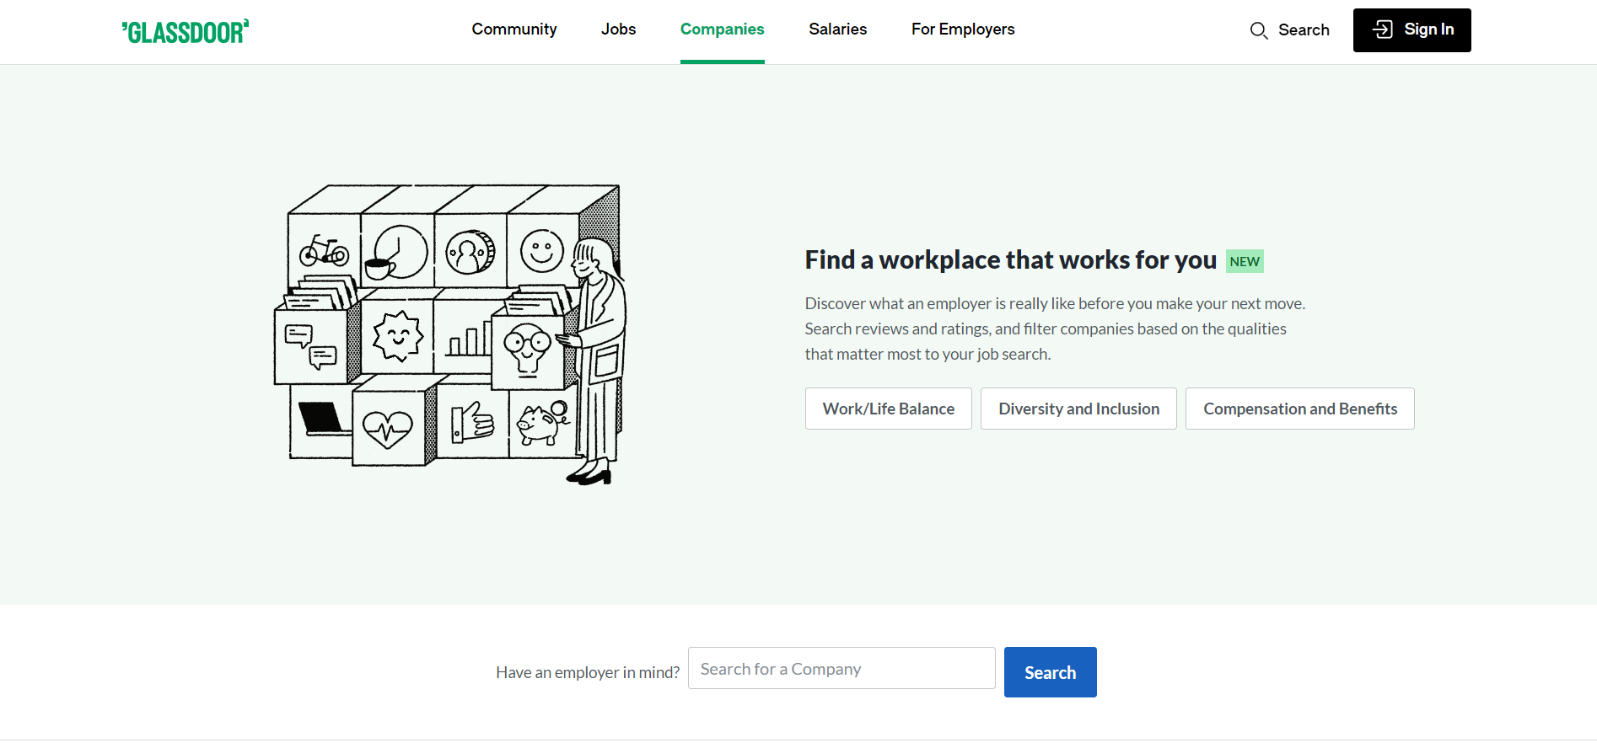This screenshot has height=748, width=1597.
Task: Click the lightbulb with glasses icon
Action: (527, 348)
